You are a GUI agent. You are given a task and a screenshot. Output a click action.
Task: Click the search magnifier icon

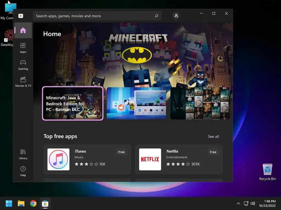[156, 16]
